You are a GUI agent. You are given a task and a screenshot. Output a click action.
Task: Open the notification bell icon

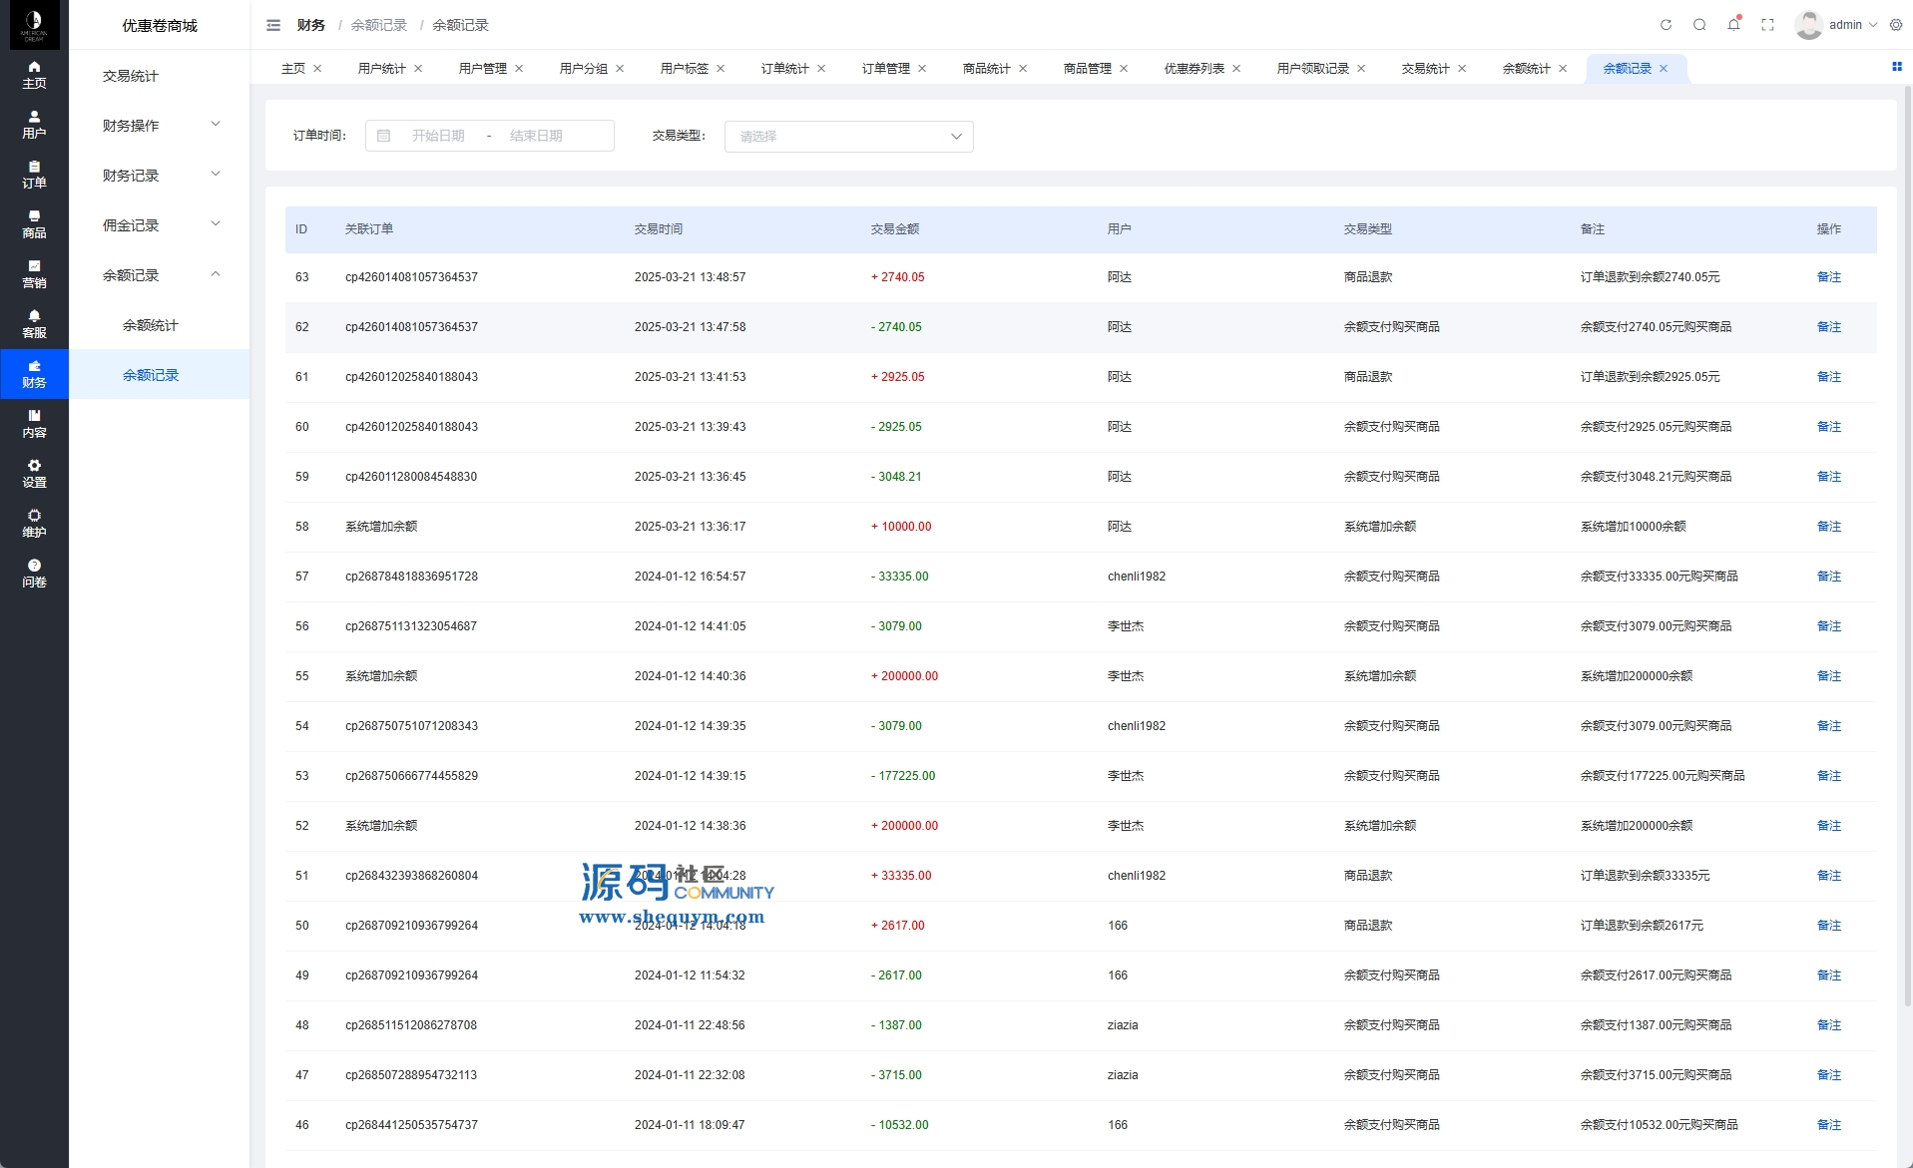(x=1733, y=25)
